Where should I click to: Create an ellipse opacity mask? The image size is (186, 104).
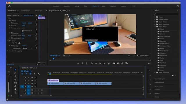(x=13, y=43)
